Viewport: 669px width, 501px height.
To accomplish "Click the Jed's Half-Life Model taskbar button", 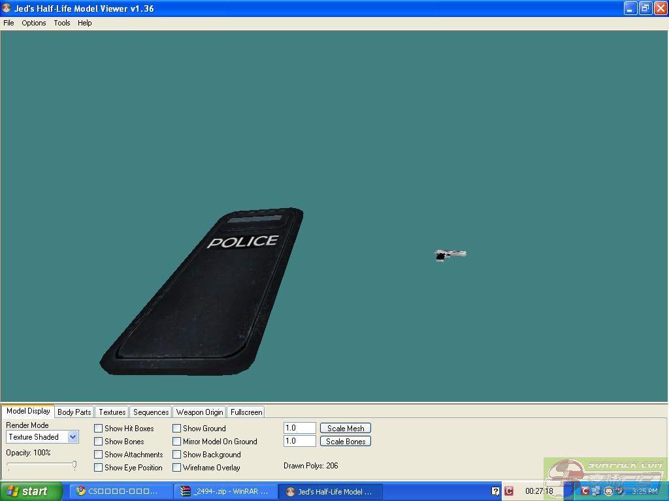I will (x=330, y=491).
